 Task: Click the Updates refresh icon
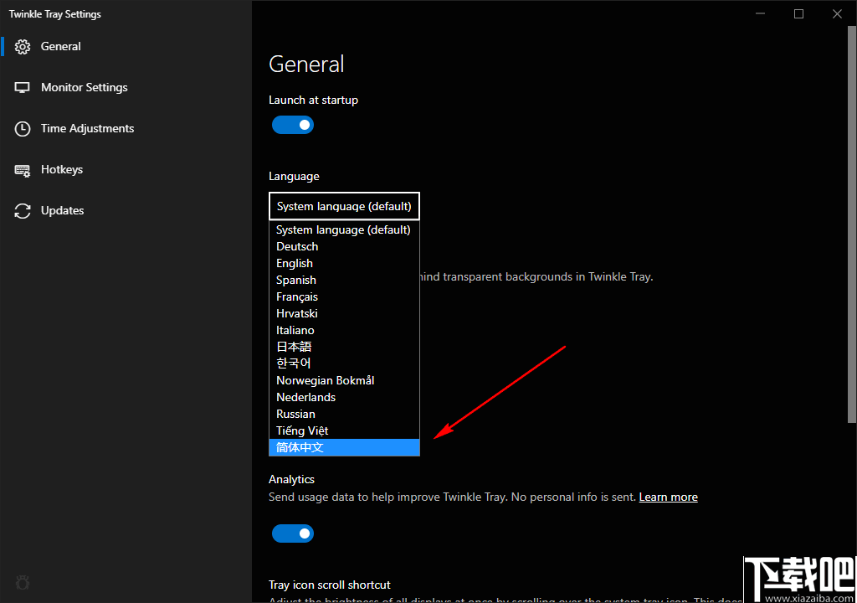coord(23,211)
